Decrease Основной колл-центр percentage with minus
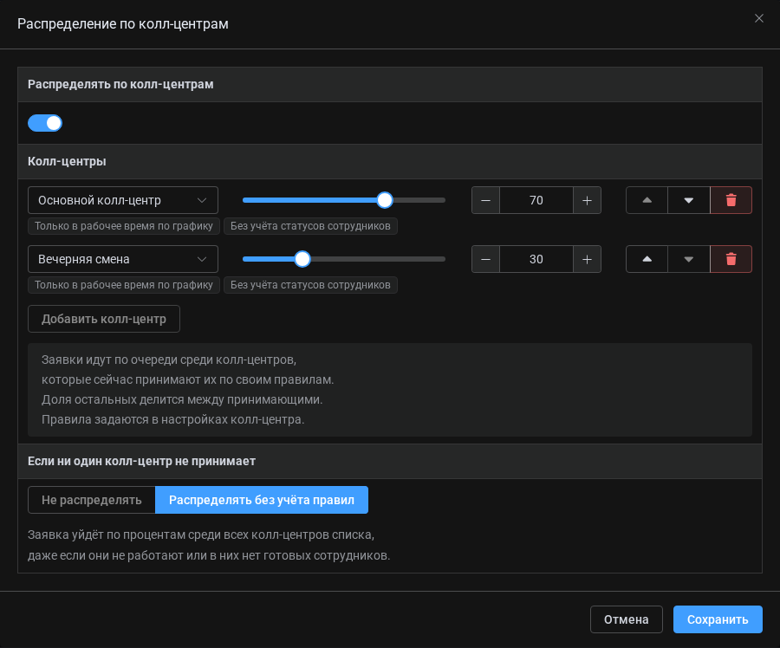Image resolution: width=780 pixels, height=648 pixels. click(x=485, y=200)
